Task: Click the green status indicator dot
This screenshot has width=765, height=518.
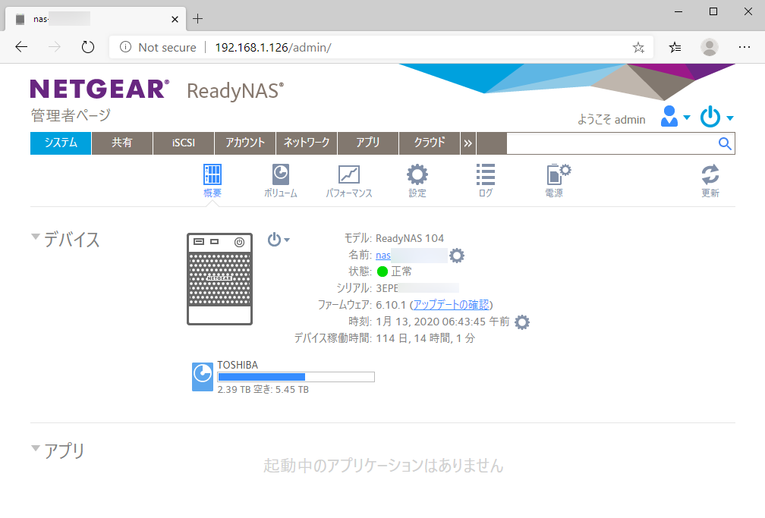Action: coord(382,272)
